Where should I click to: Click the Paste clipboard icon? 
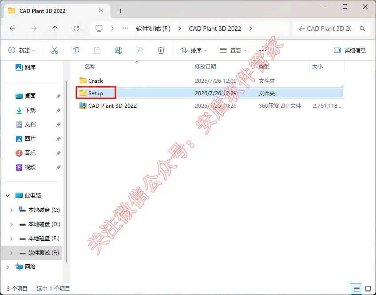(x=97, y=50)
